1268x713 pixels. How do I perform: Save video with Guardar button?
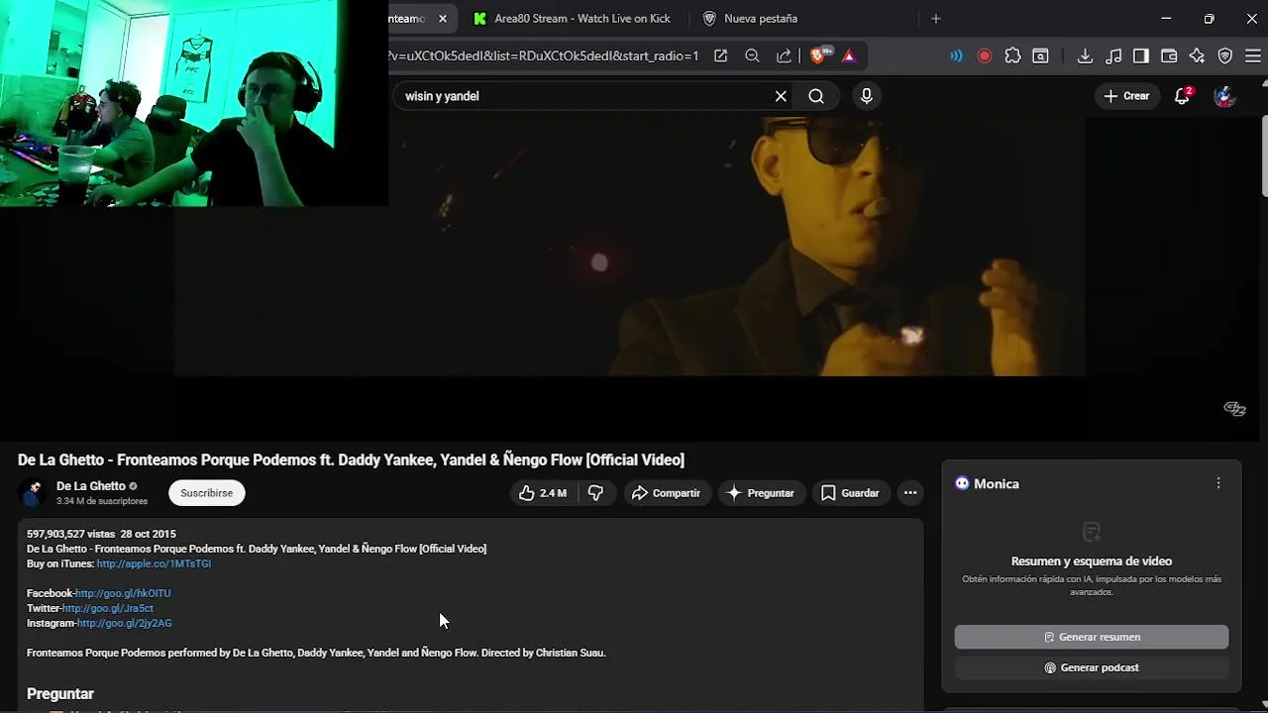click(850, 493)
